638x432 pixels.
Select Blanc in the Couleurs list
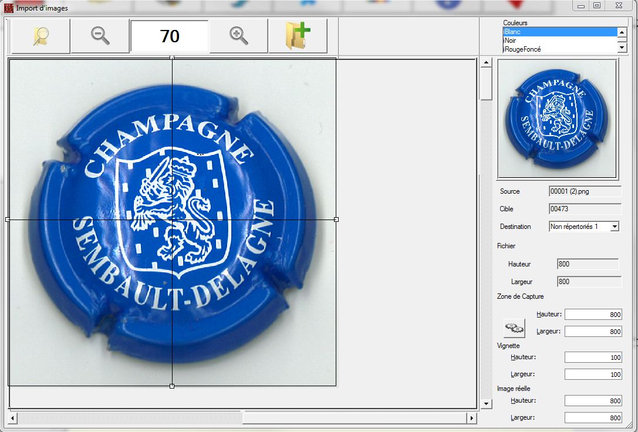click(560, 32)
